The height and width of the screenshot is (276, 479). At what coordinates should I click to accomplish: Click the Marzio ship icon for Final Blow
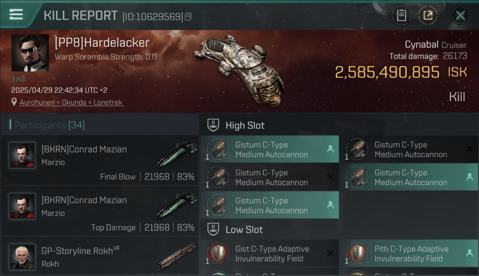pyautogui.click(x=177, y=155)
